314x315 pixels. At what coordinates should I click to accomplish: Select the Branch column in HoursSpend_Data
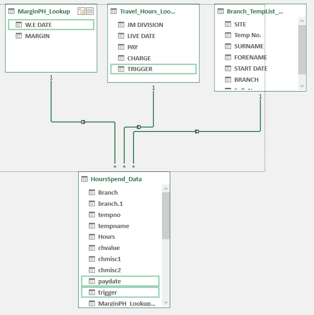120,192
